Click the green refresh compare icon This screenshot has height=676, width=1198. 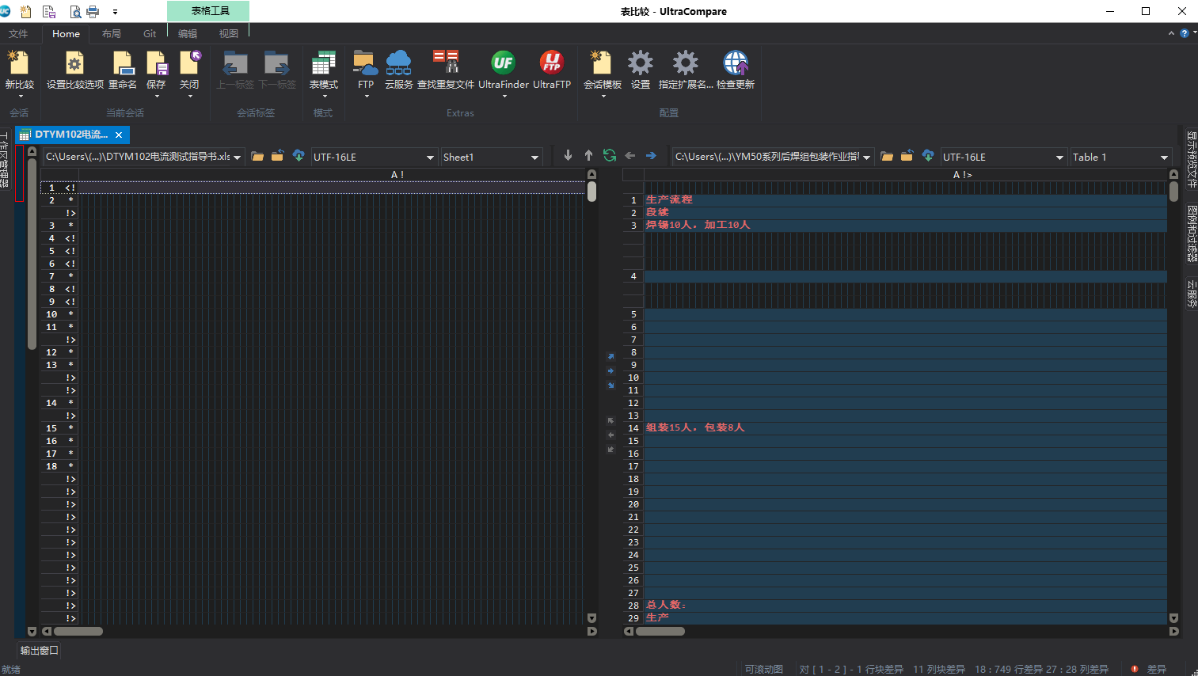pyautogui.click(x=610, y=156)
